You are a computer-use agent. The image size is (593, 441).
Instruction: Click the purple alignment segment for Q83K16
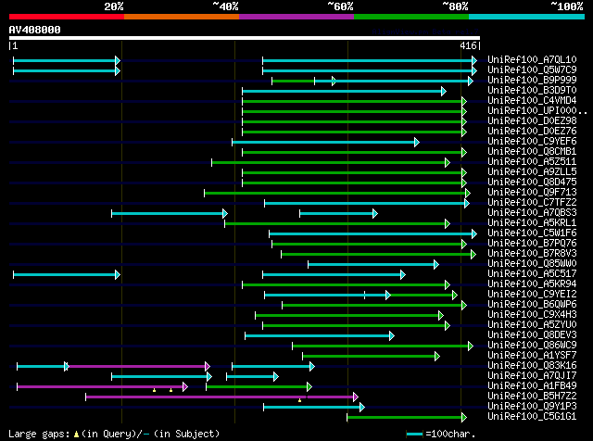138,367
